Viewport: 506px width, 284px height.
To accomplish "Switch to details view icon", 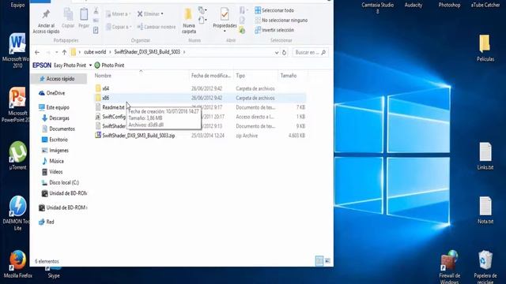I will click(319, 260).
